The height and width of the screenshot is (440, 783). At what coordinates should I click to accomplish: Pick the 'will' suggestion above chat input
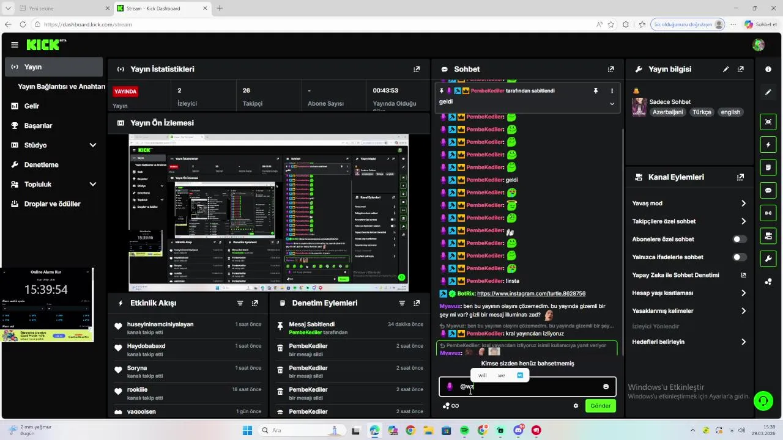[x=482, y=375]
